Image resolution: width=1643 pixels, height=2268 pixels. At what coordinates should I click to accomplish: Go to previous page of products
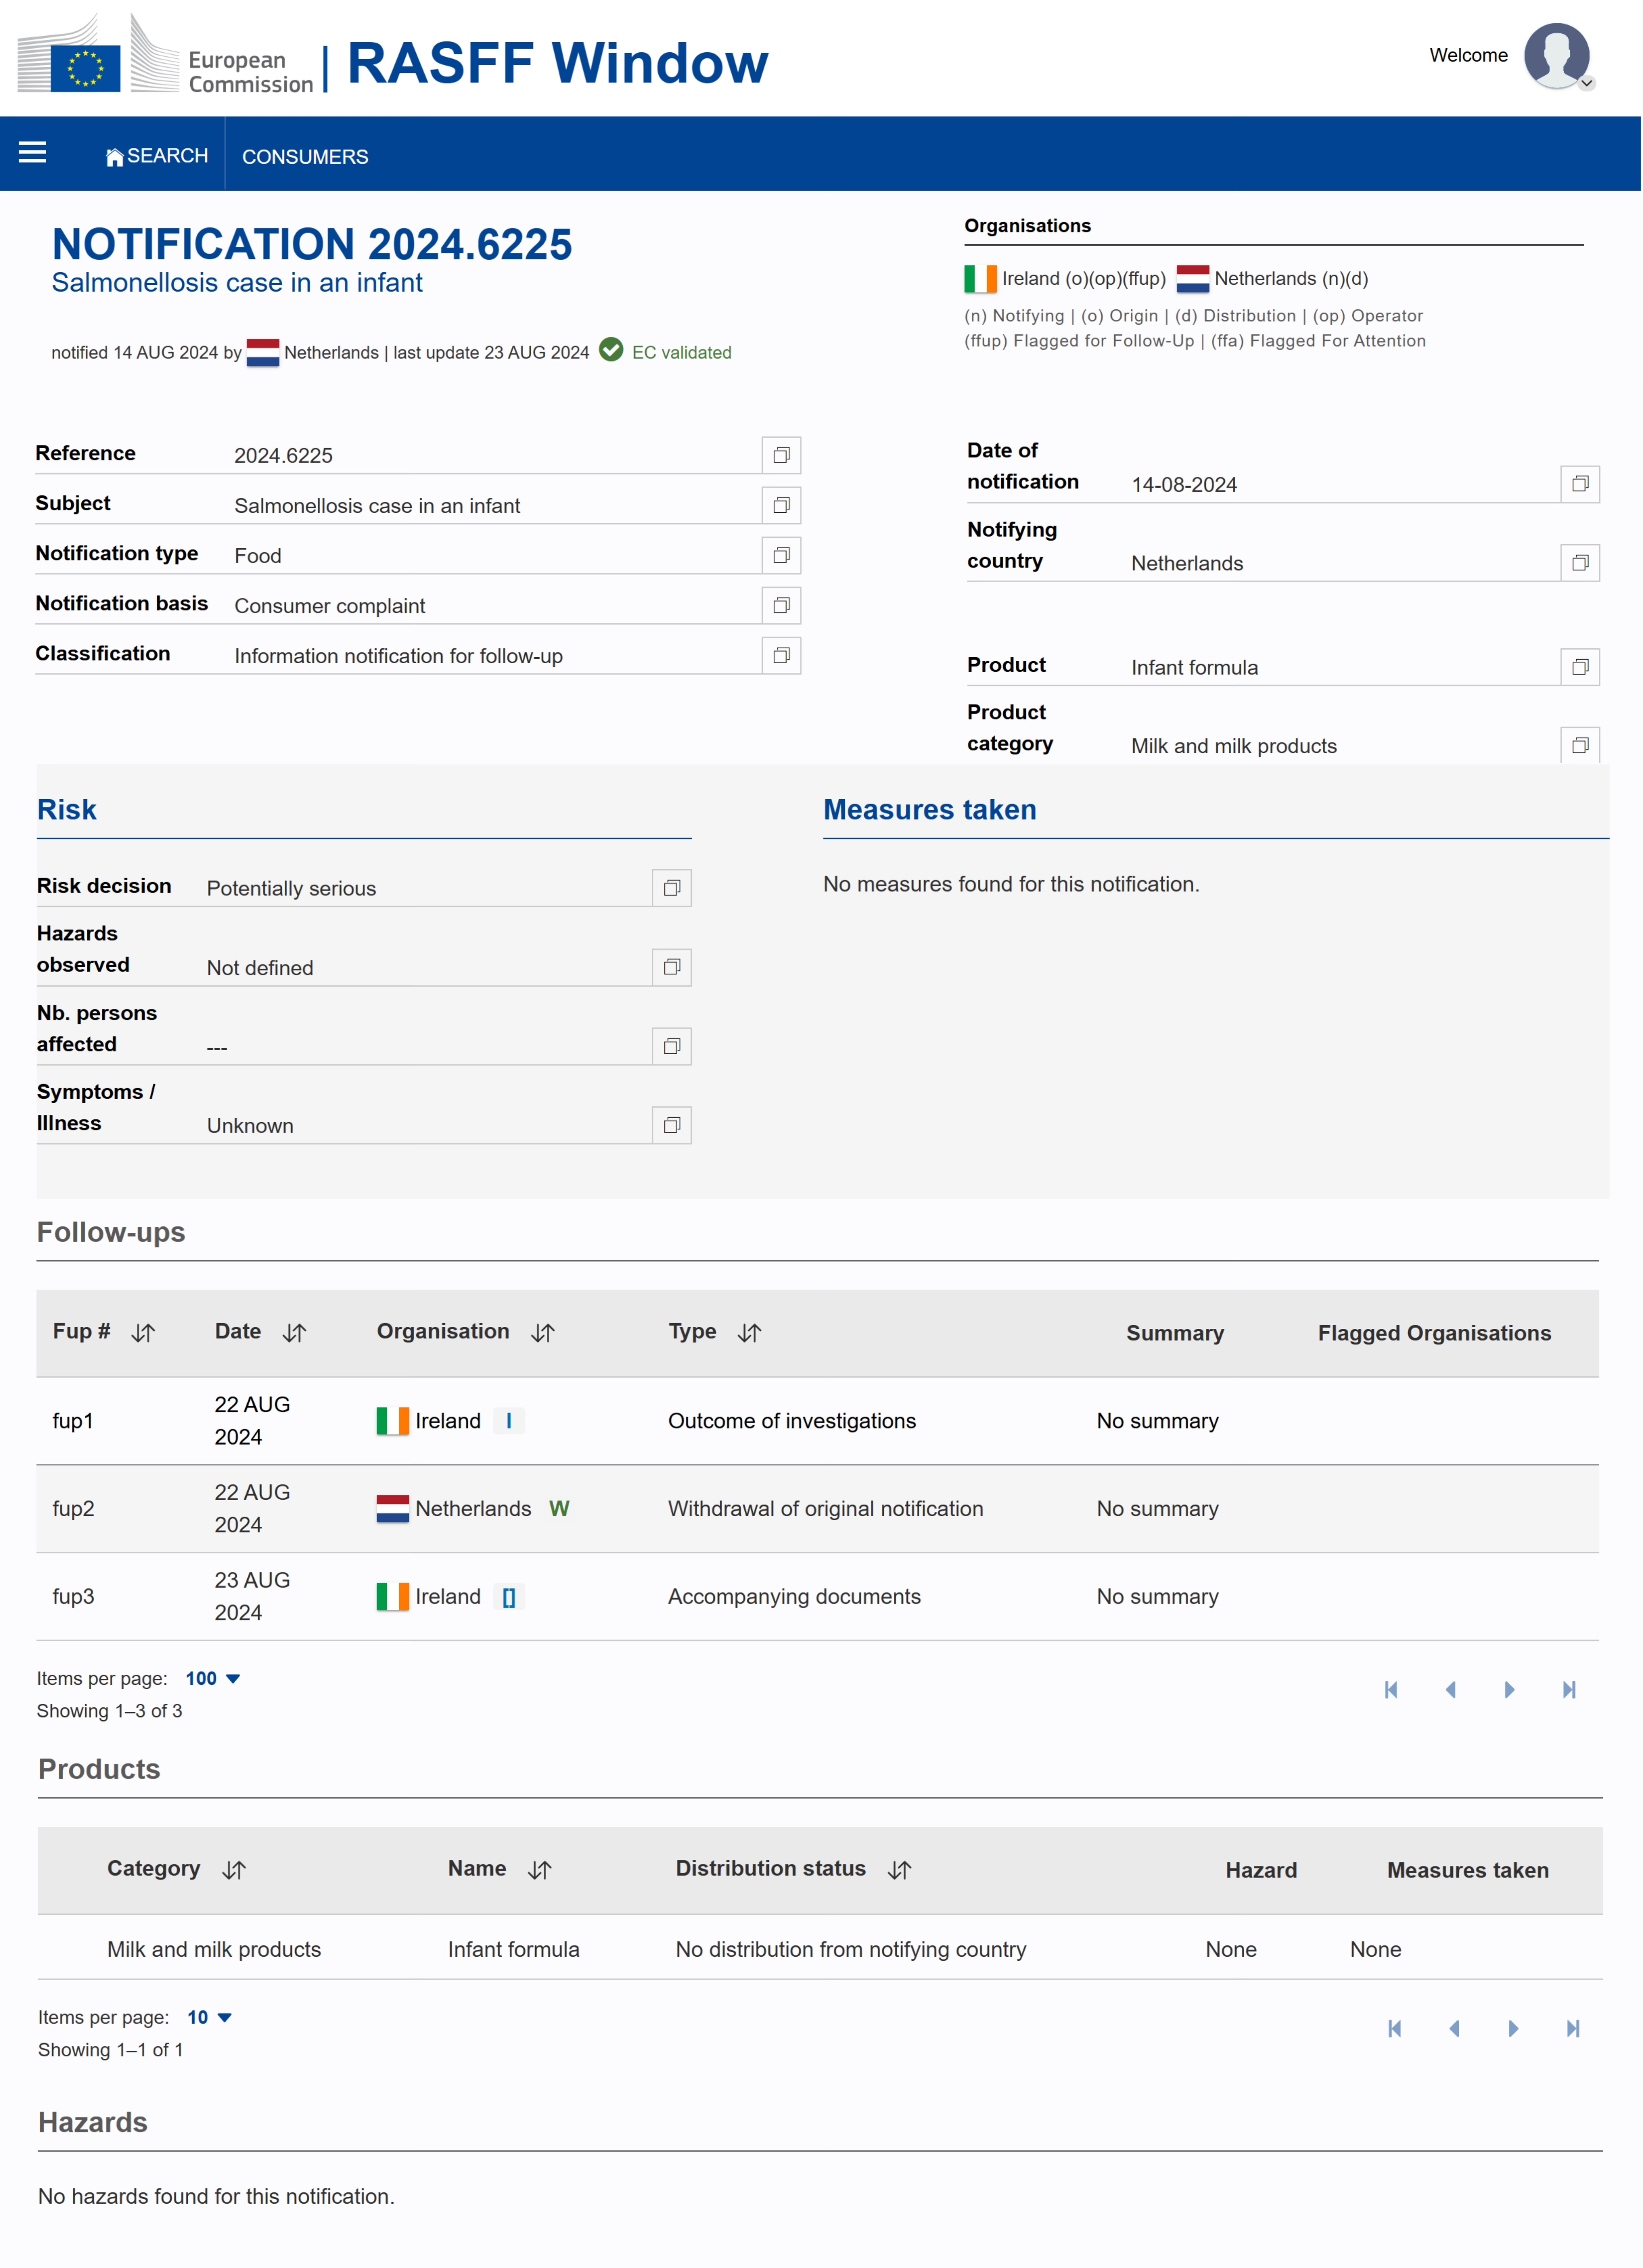tap(1454, 2029)
